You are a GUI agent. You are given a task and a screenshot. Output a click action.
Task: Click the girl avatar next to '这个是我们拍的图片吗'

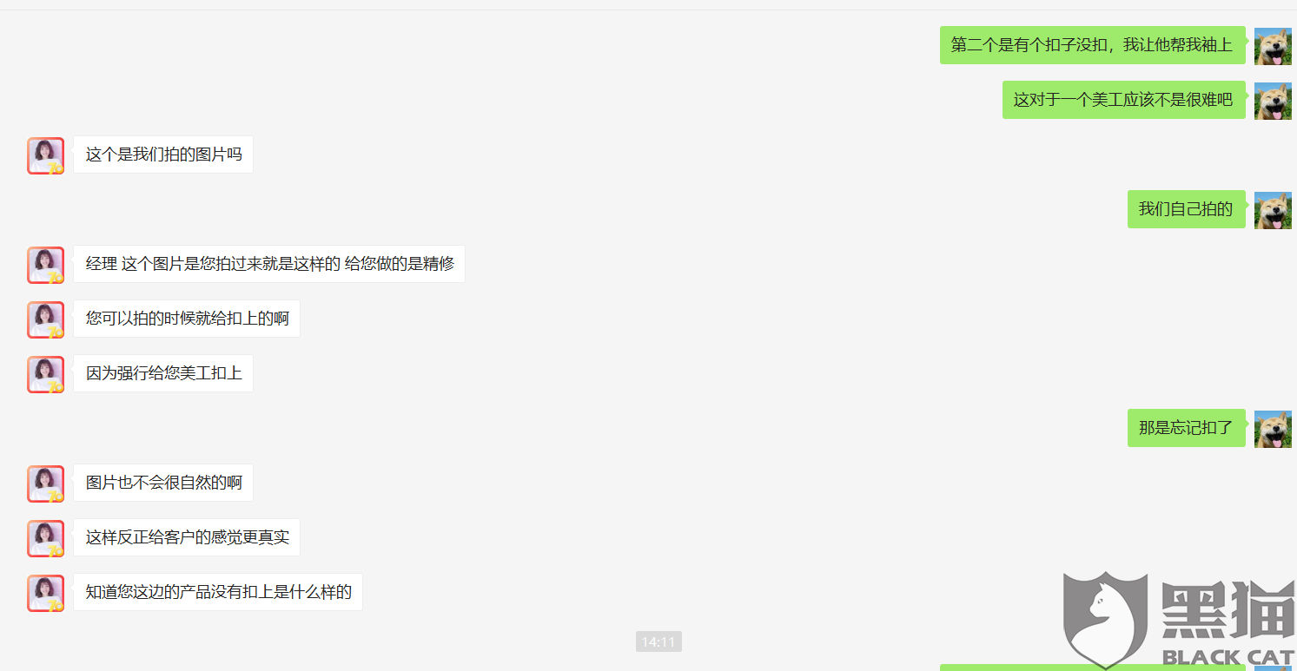45,155
